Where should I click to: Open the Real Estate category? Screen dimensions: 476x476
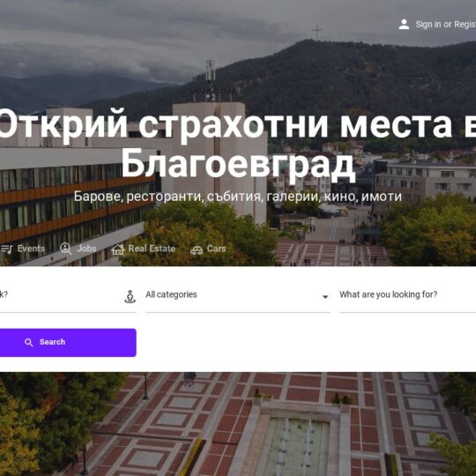152,249
